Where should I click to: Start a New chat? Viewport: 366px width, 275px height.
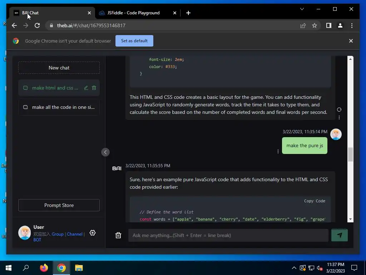pos(59,68)
